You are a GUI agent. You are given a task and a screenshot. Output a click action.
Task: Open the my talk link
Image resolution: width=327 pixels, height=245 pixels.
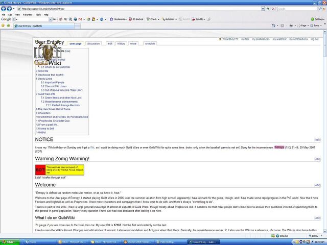[x=245, y=39]
